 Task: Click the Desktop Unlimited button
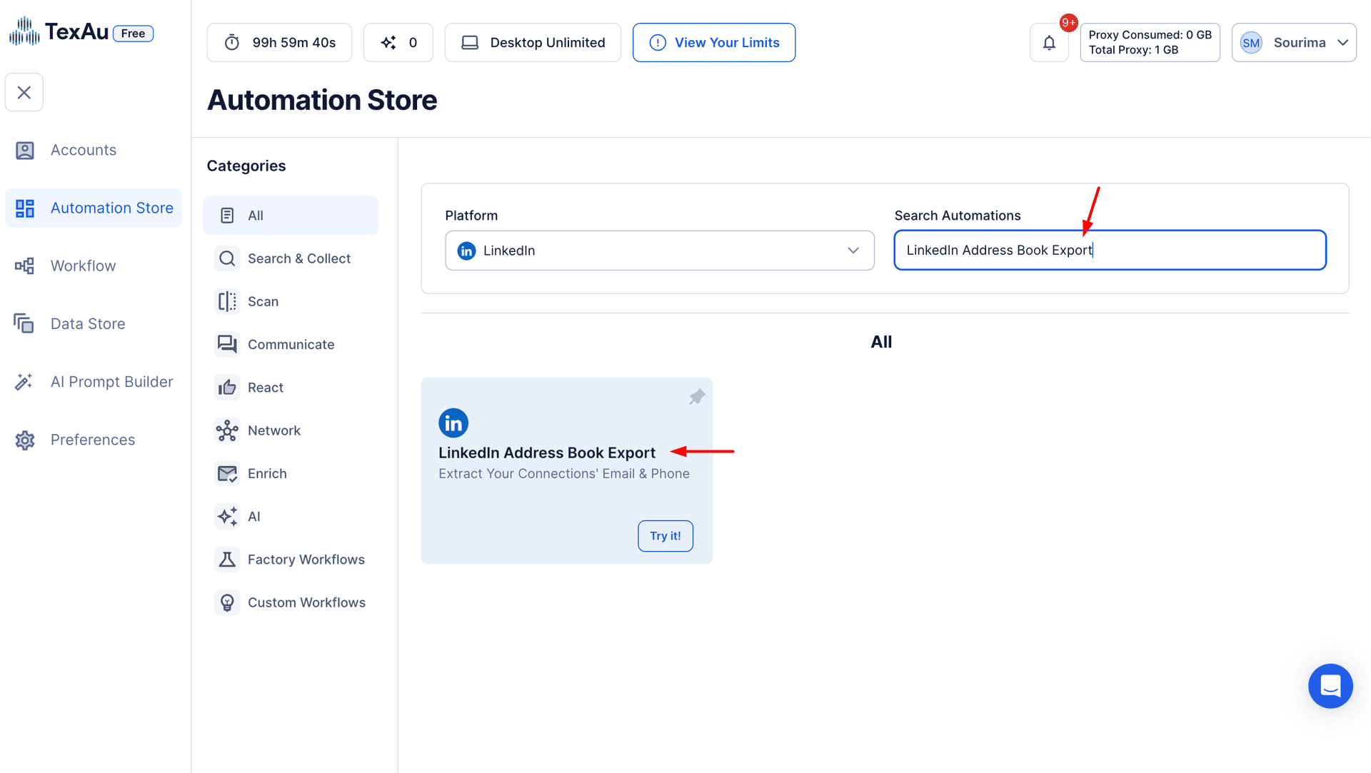click(x=533, y=42)
